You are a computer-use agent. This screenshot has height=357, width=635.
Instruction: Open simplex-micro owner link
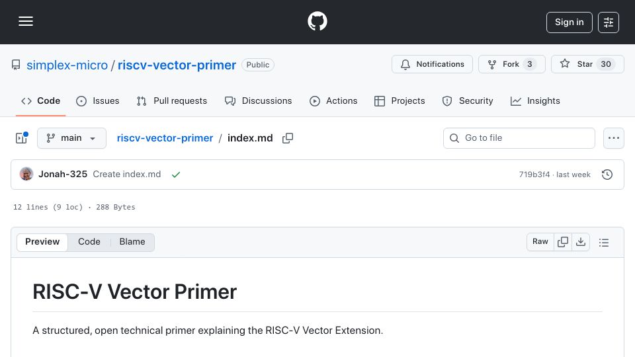tap(67, 65)
